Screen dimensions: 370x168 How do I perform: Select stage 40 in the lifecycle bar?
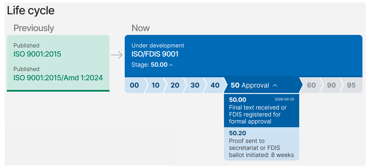click(214, 85)
